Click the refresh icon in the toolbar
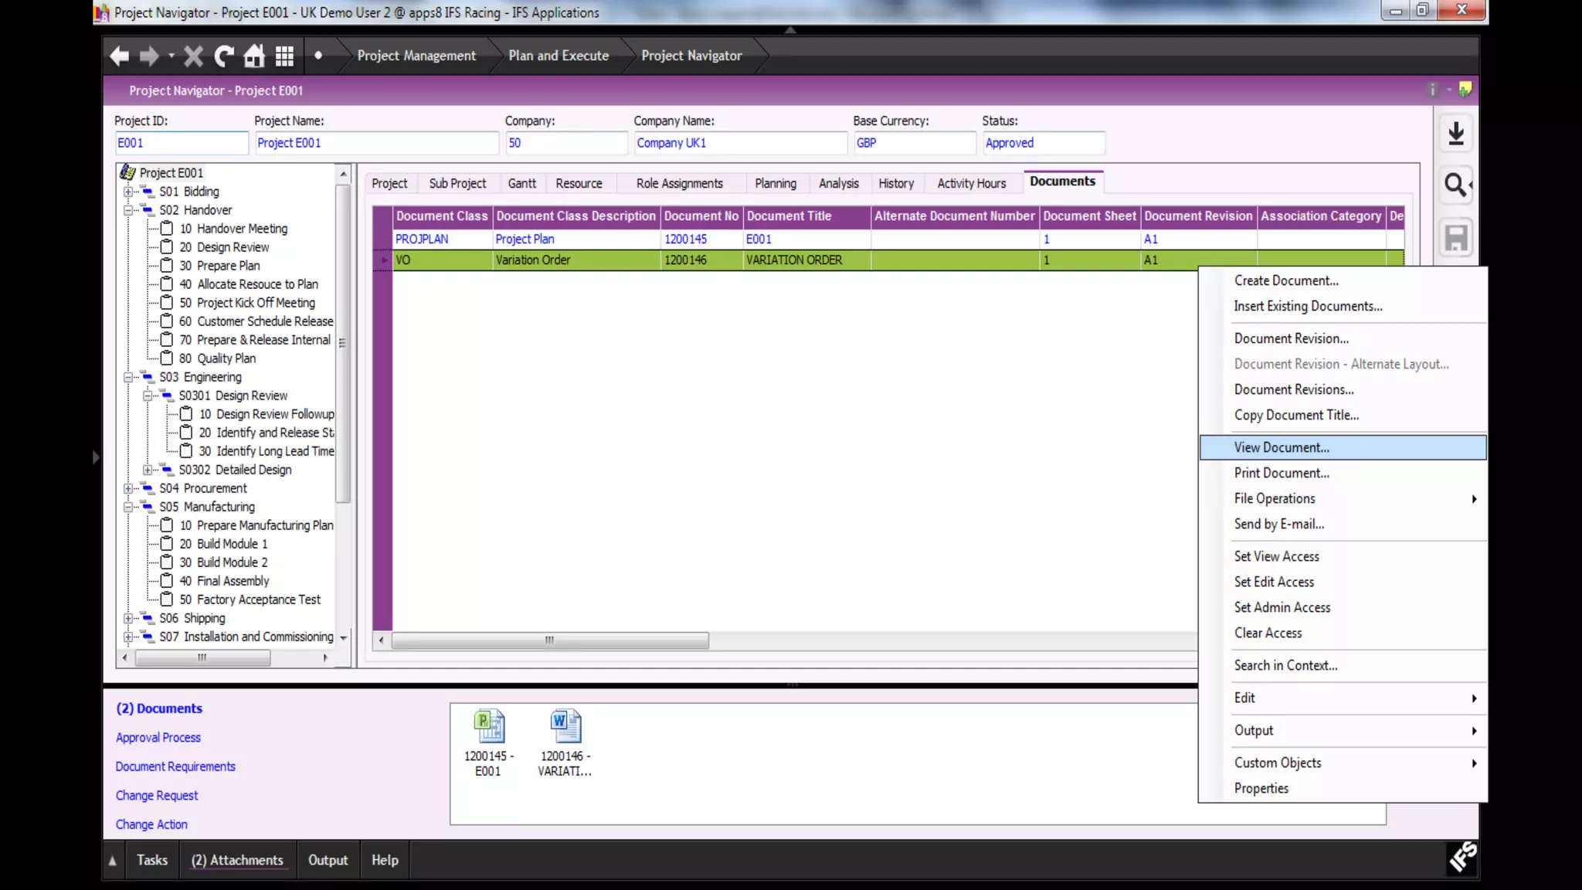This screenshot has width=1582, height=890. 224,56
